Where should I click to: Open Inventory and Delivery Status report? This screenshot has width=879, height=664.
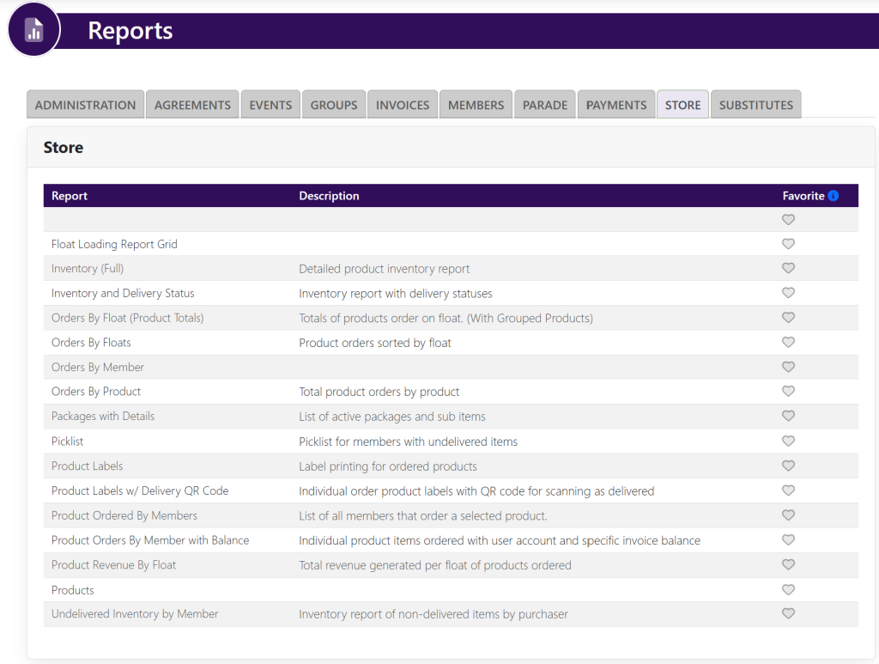[123, 293]
